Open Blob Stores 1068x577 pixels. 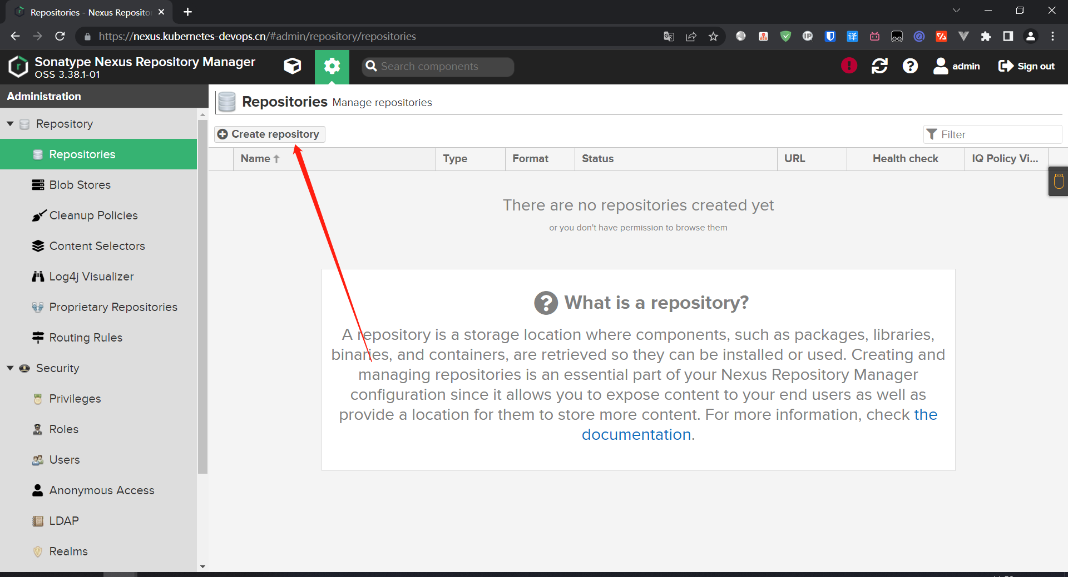(x=98, y=185)
